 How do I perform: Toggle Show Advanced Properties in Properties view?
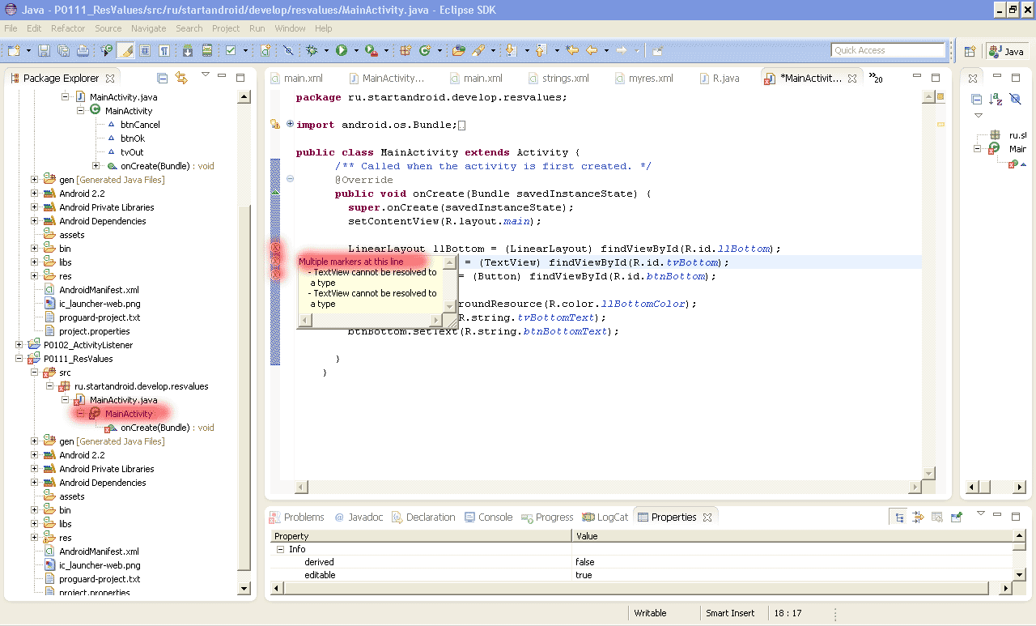point(918,517)
